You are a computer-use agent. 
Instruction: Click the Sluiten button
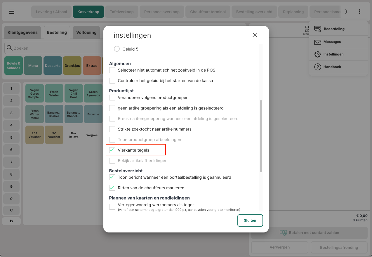coord(250,220)
